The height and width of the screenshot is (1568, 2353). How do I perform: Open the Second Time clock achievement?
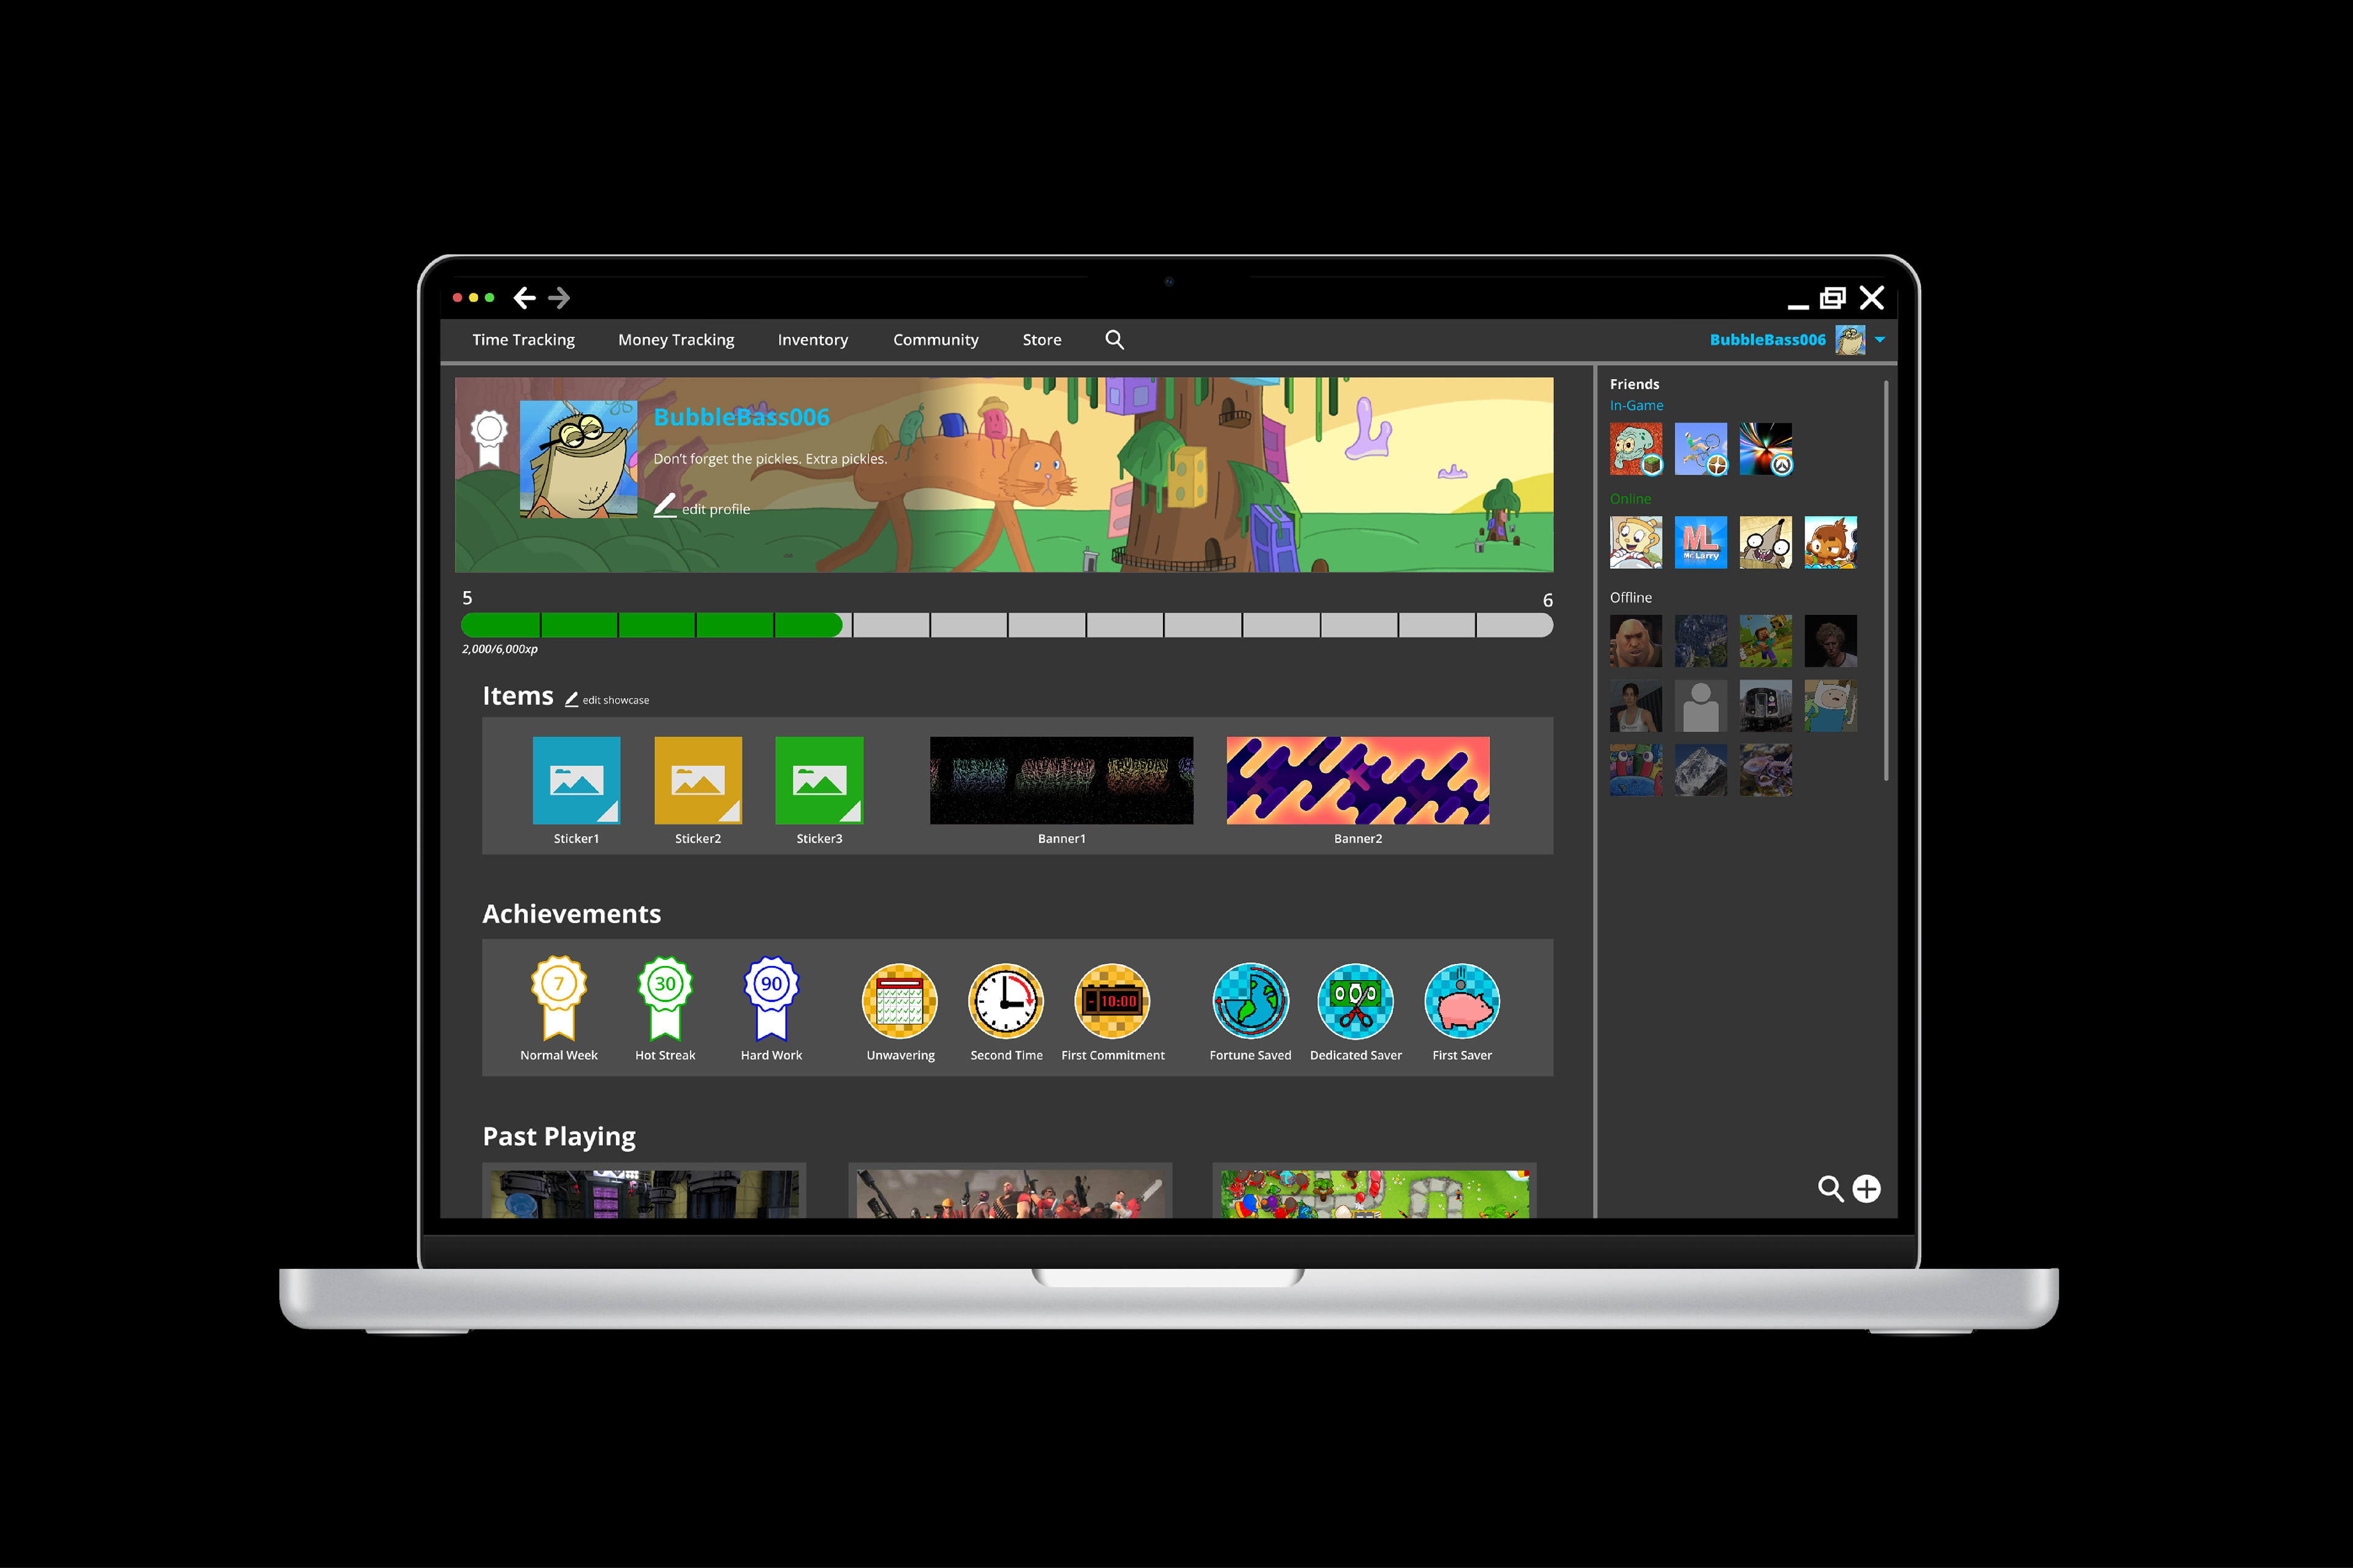pyautogui.click(x=1006, y=1001)
